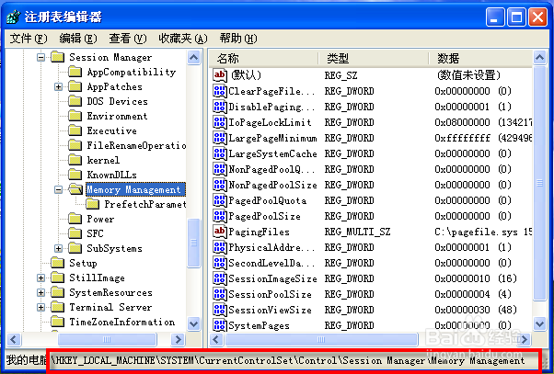The image size is (554, 374).
Task: Click the PagedPoolSize value icon
Action: (219, 216)
